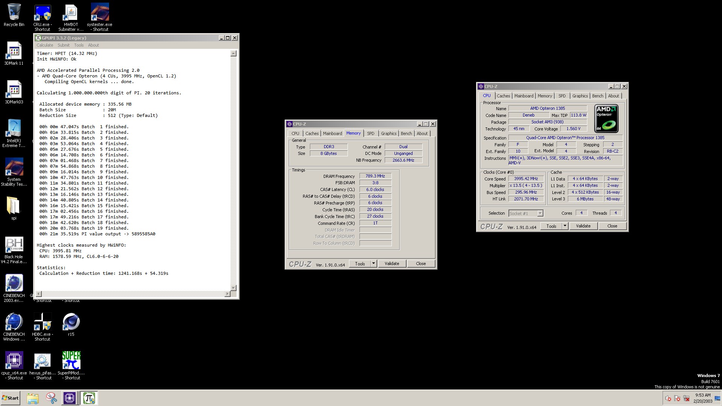Click Validate in Memory CPU-Z window

click(392, 264)
